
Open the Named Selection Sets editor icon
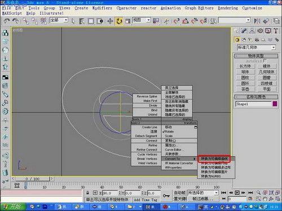click(213, 21)
